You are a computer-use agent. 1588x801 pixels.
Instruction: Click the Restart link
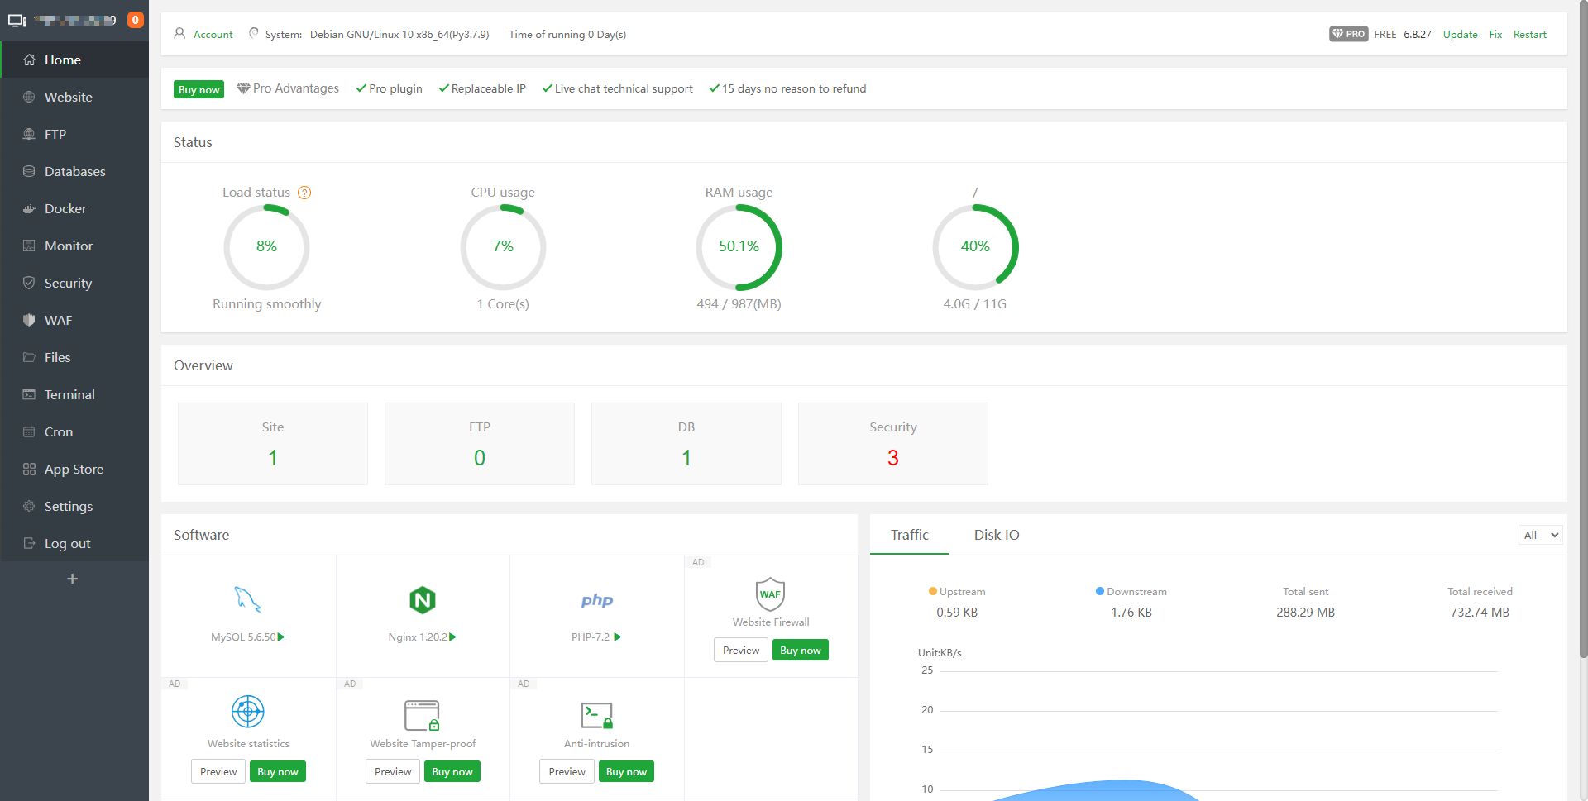(x=1529, y=35)
